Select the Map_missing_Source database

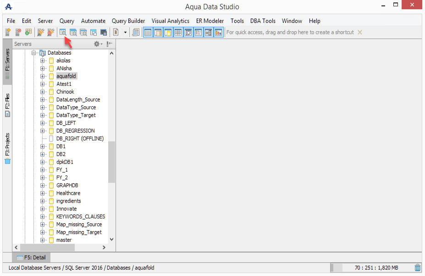(79, 225)
